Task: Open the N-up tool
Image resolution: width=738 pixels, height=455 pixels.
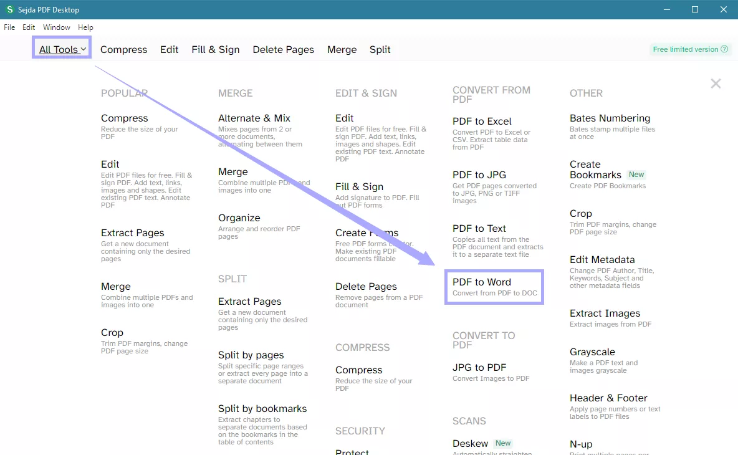Action: click(x=581, y=444)
